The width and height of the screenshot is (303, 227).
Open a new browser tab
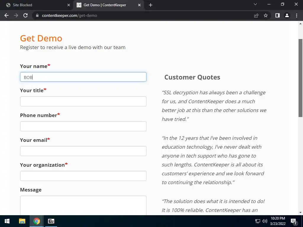pyautogui.click(x=151, y=5)
